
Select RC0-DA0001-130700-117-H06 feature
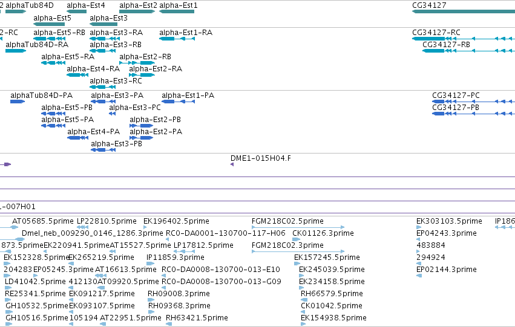point(167,239)
